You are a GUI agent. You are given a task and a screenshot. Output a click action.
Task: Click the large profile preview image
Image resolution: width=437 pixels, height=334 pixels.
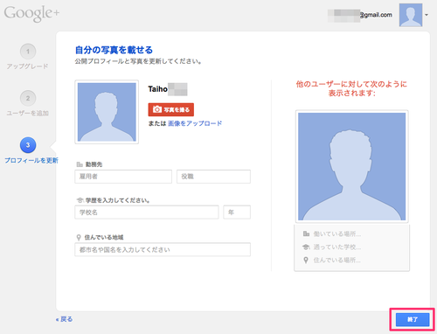(352, 166)
